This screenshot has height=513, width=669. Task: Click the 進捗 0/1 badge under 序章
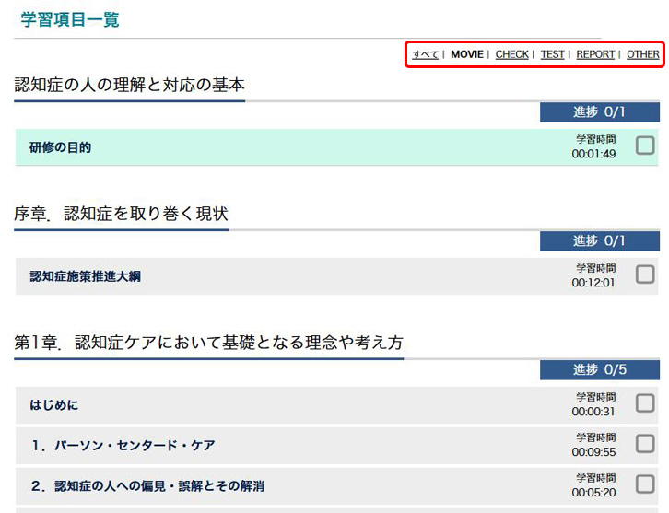click(599, 241)
